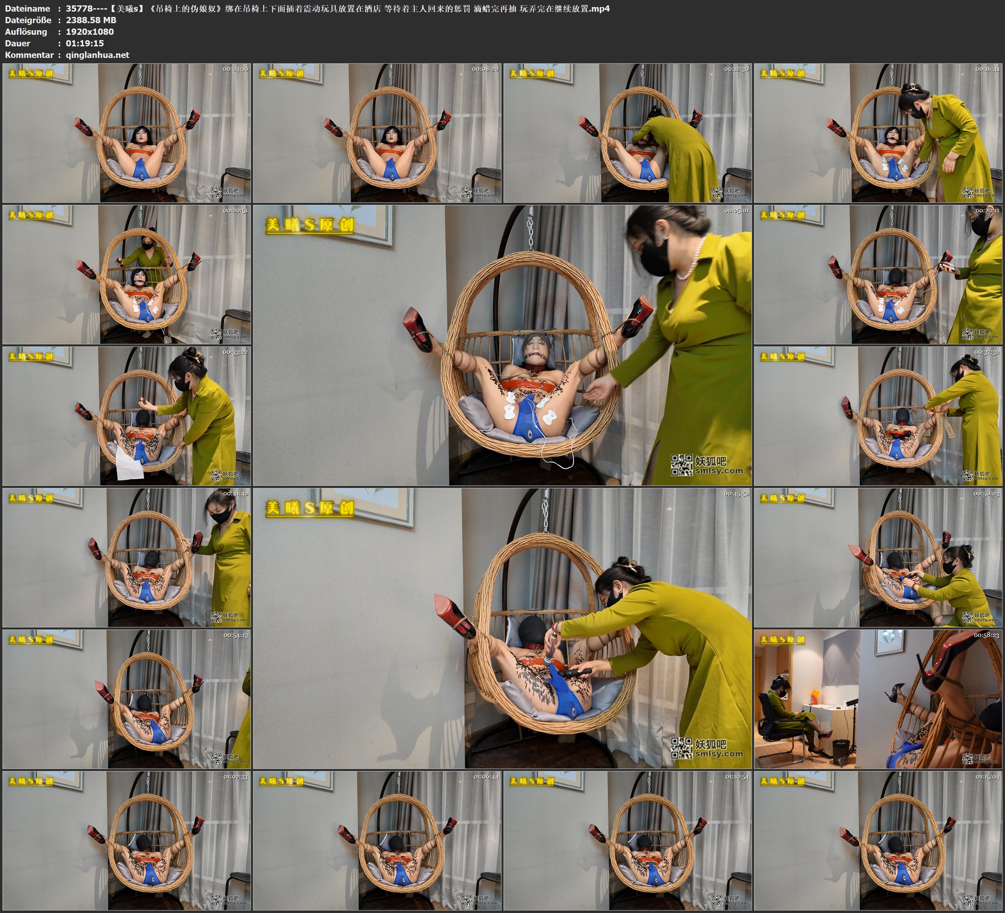Click the thumbnail timestamped 00:04:10
The image size is (1005, 913).
127,132
